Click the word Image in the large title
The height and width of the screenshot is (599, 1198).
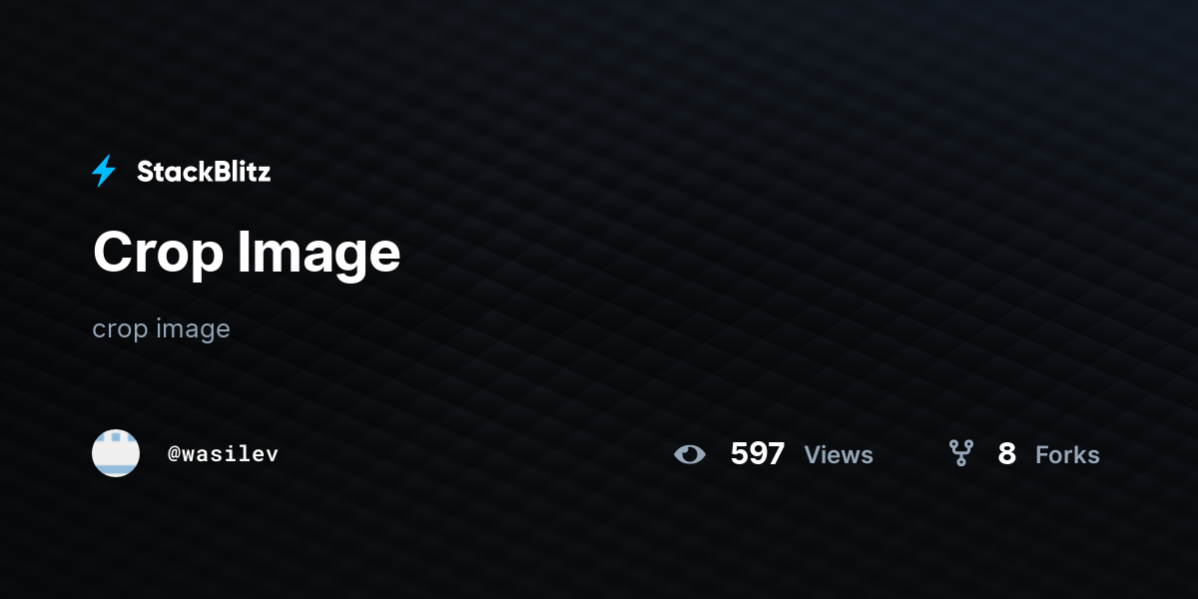click(x=319, y=254)
